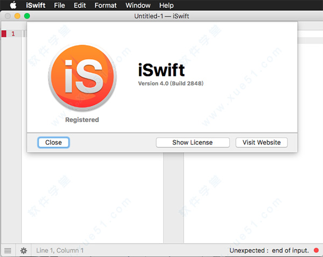Click the green zoom window button
This screenshot has width=323, height=257.
tap(27, 16)
